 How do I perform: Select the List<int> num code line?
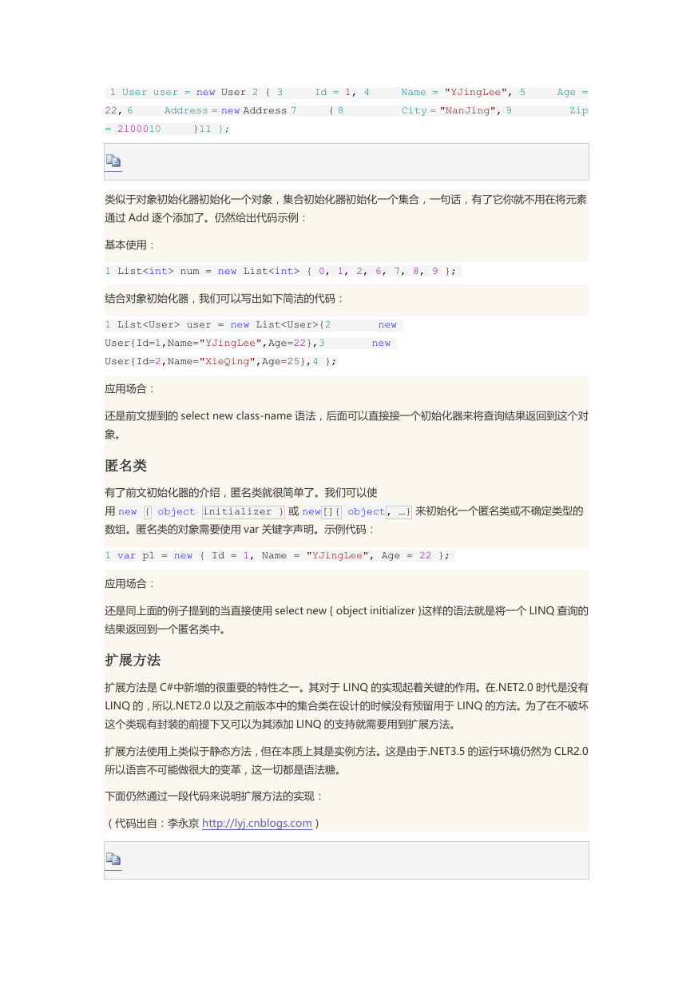point(283,271)
